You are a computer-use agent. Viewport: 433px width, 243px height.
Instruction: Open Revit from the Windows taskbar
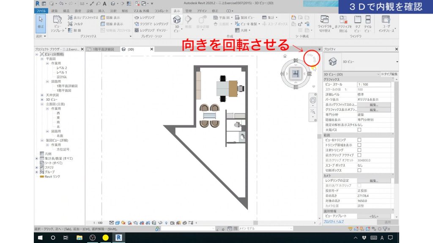click(x=119, y=238)
